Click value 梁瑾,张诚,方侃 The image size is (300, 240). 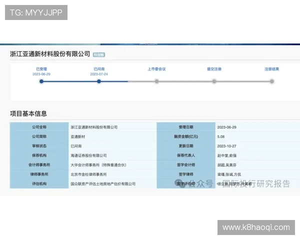click(229, 174)
